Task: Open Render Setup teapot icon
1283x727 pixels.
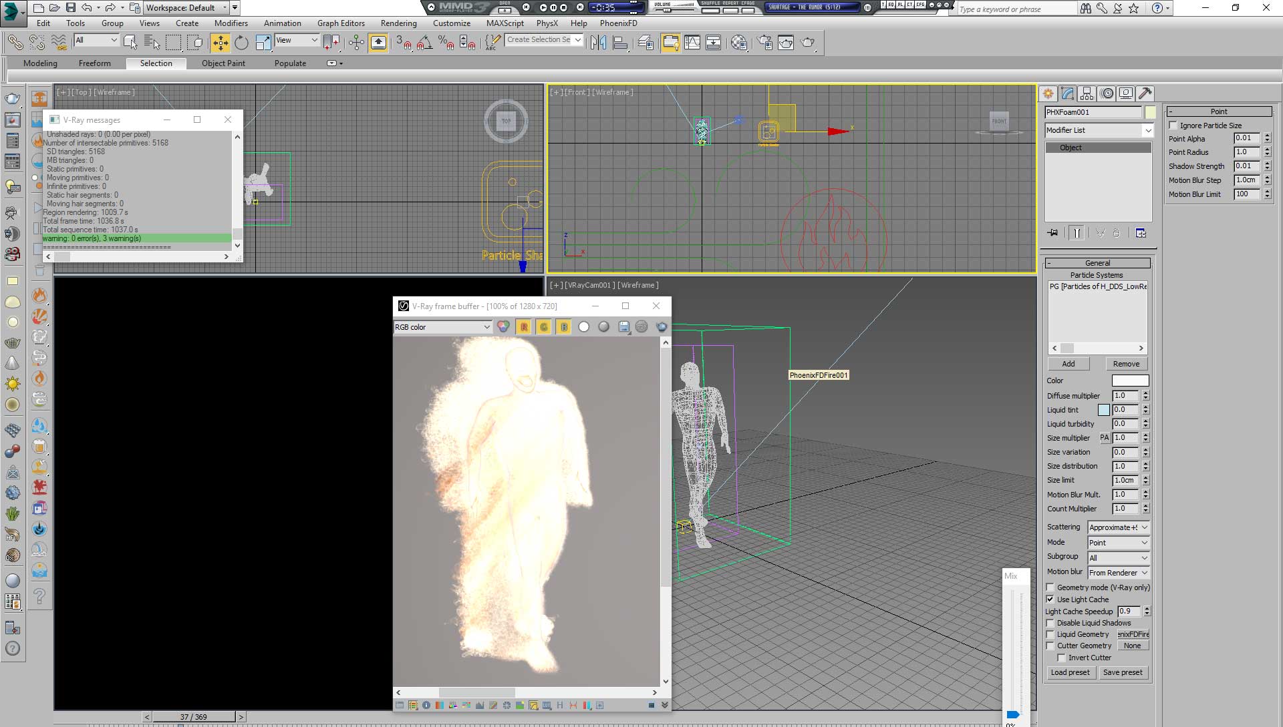Action: coord(764,43)
